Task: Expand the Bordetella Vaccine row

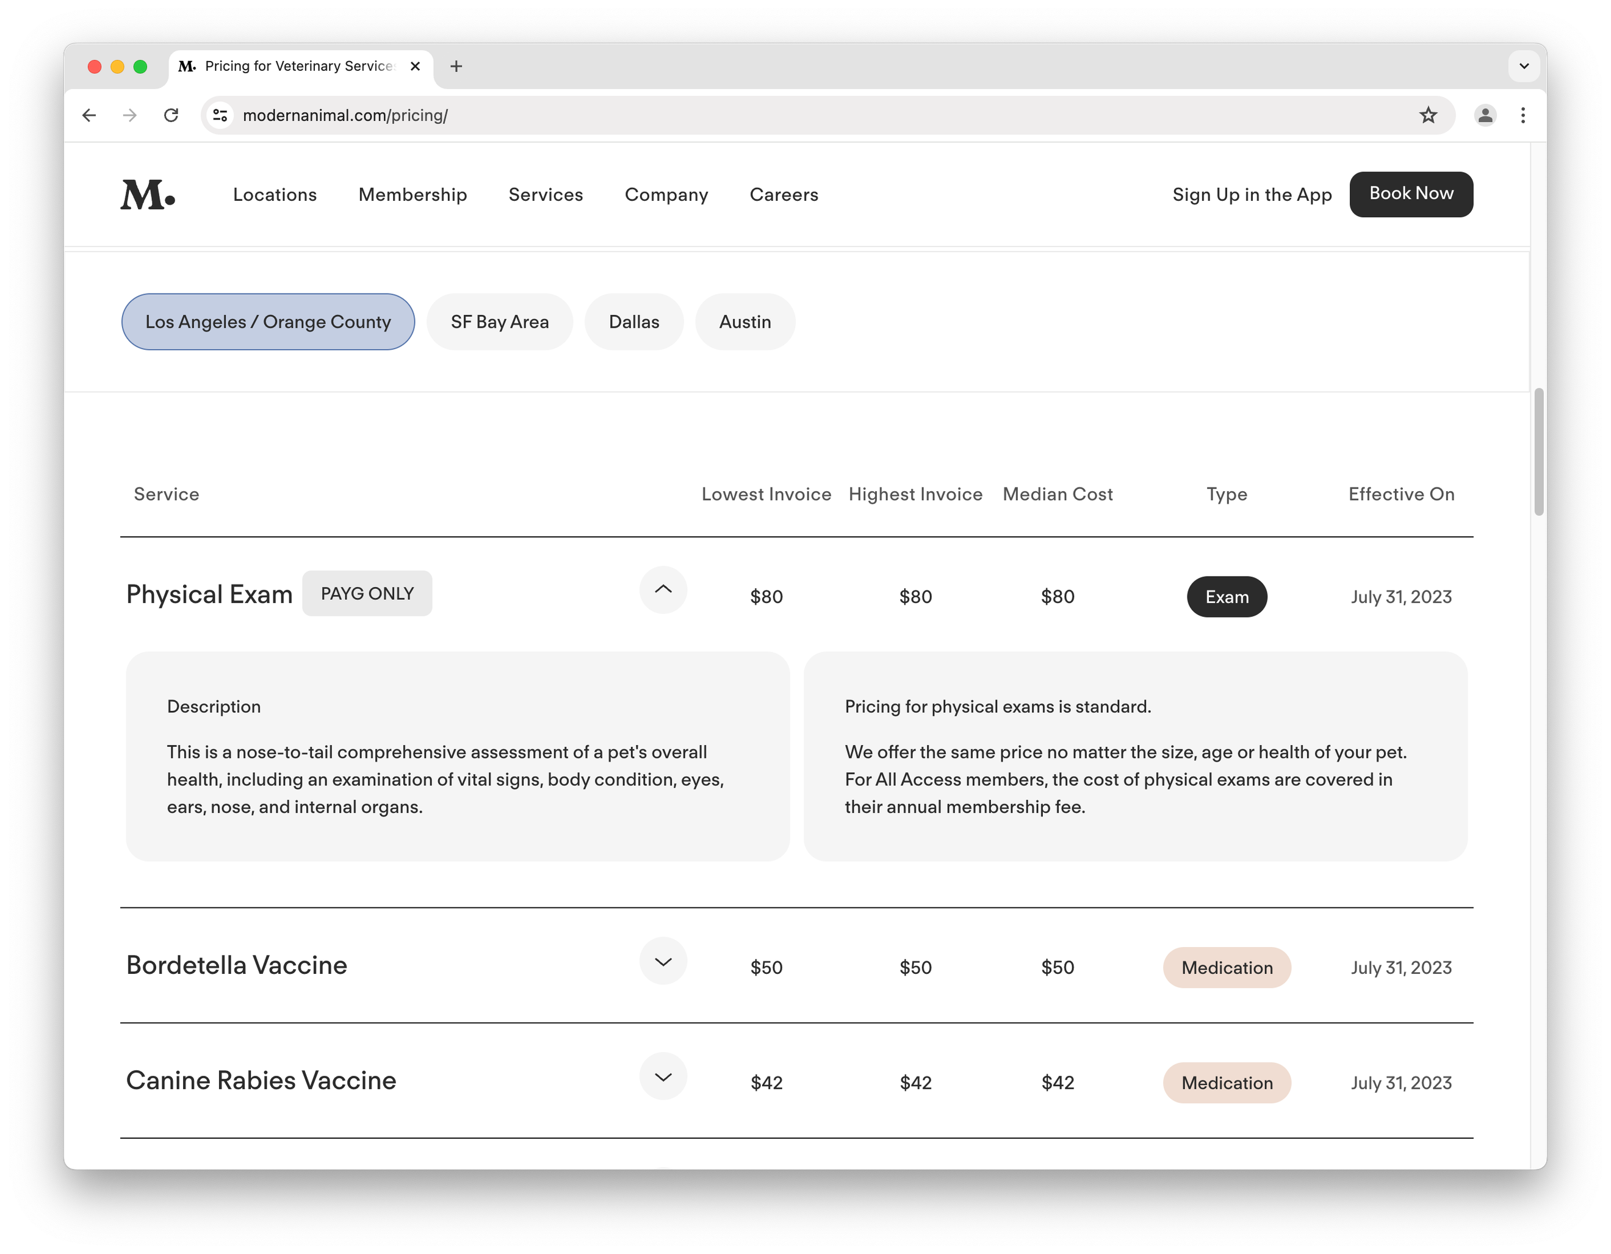Action: 662,961
